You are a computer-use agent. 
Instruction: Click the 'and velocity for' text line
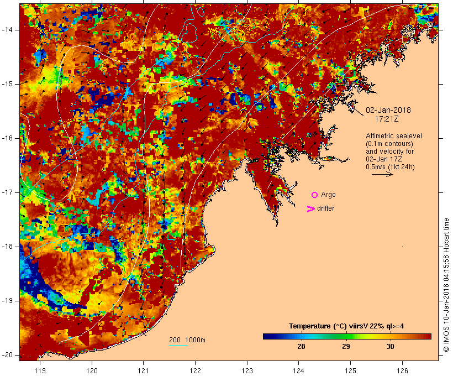click(389, 152)
